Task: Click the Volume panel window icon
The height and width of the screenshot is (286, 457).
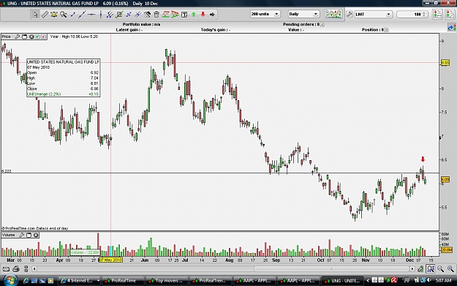Action: (29, 235)
